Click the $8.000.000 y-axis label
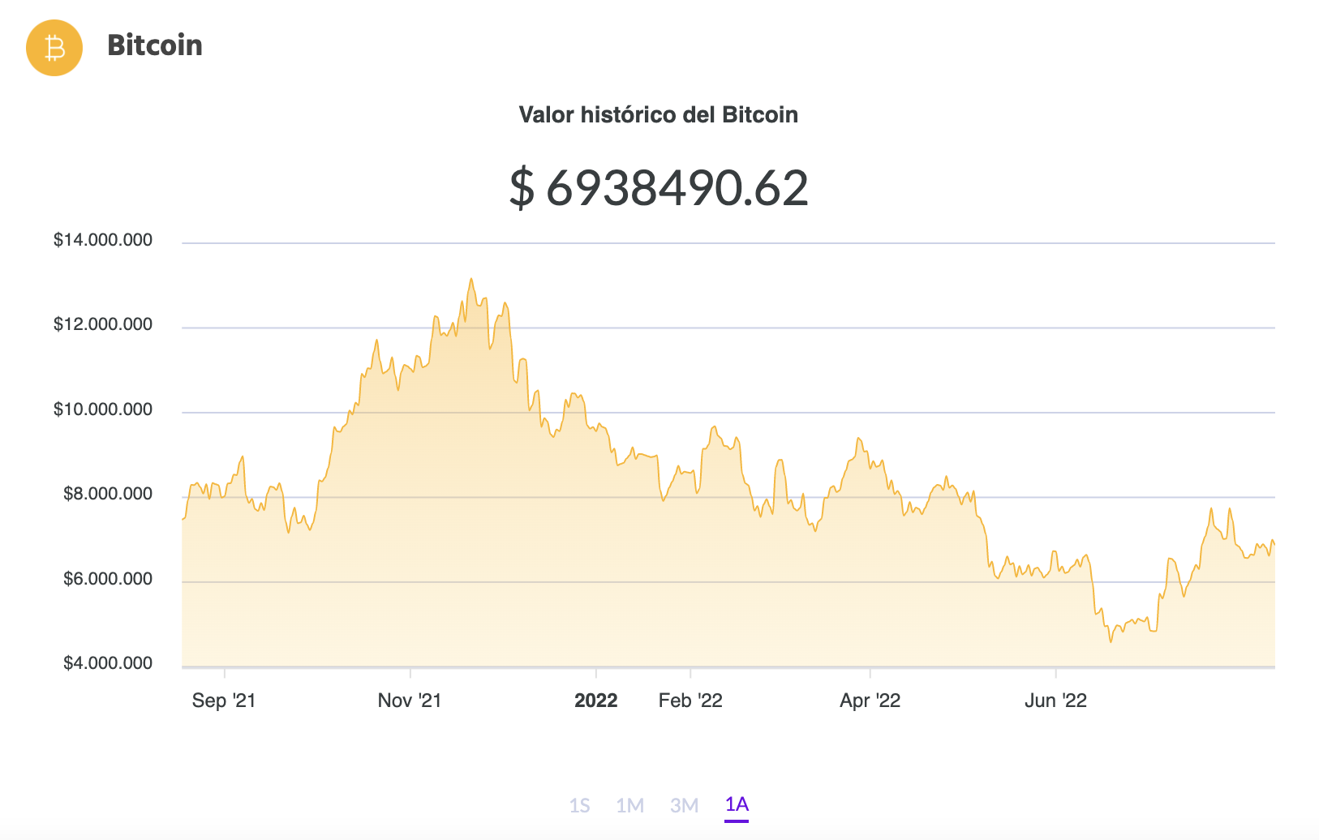 108,494
